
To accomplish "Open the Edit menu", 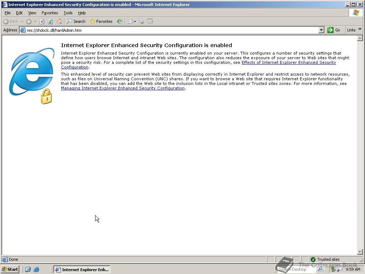I will [19, 13].
